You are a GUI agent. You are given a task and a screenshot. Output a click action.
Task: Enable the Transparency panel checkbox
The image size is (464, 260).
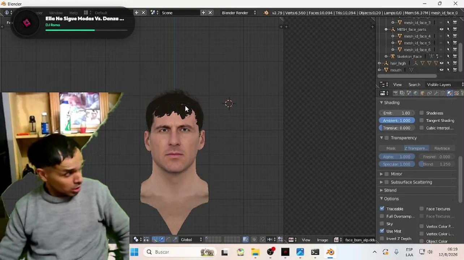[387, 138]
